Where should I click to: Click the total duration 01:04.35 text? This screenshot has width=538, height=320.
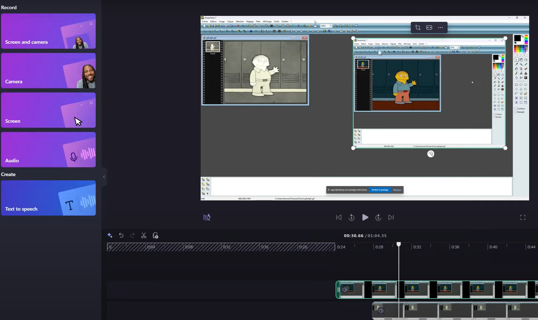377,236
